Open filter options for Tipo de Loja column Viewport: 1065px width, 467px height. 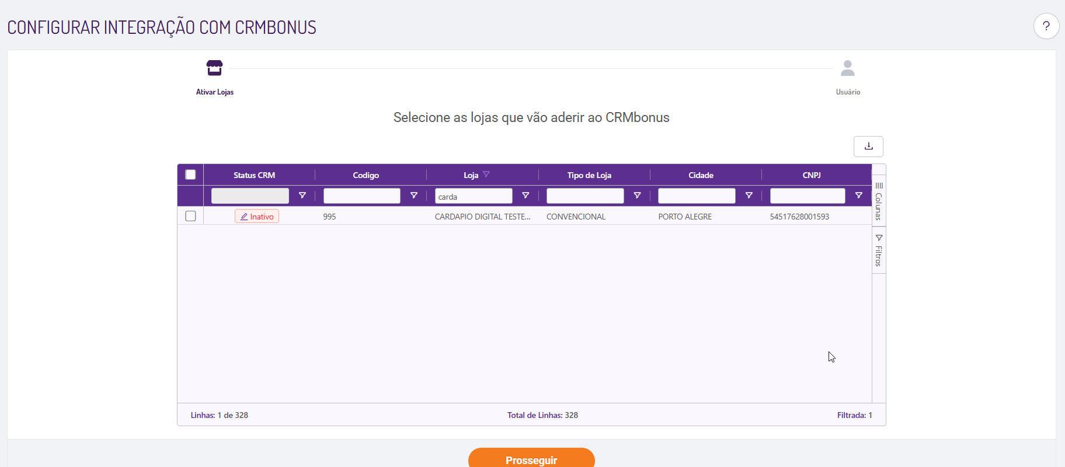tap(637, 196)
